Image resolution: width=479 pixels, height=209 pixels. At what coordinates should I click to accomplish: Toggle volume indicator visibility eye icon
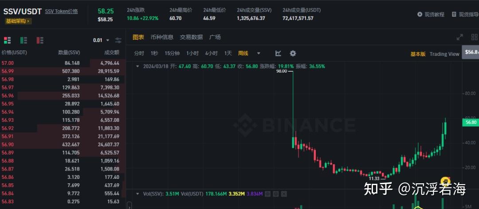tap(267, 194)
